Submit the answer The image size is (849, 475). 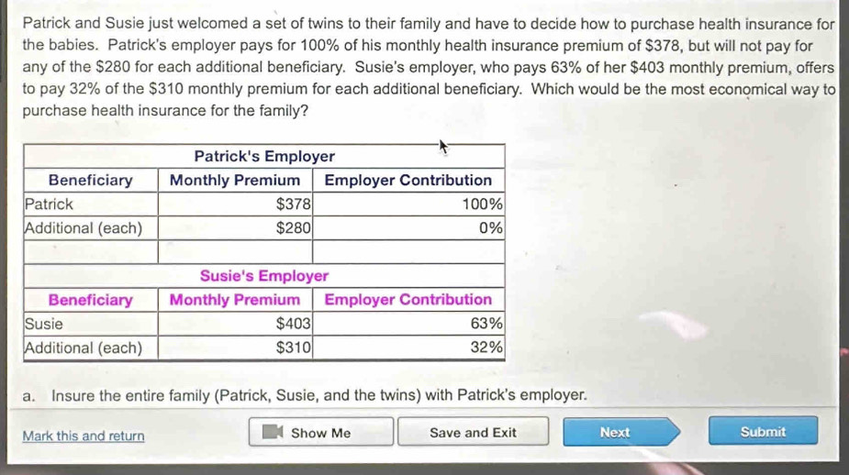(x=763, y=431)
